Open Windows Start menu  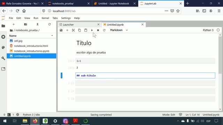tap(5, 121)
